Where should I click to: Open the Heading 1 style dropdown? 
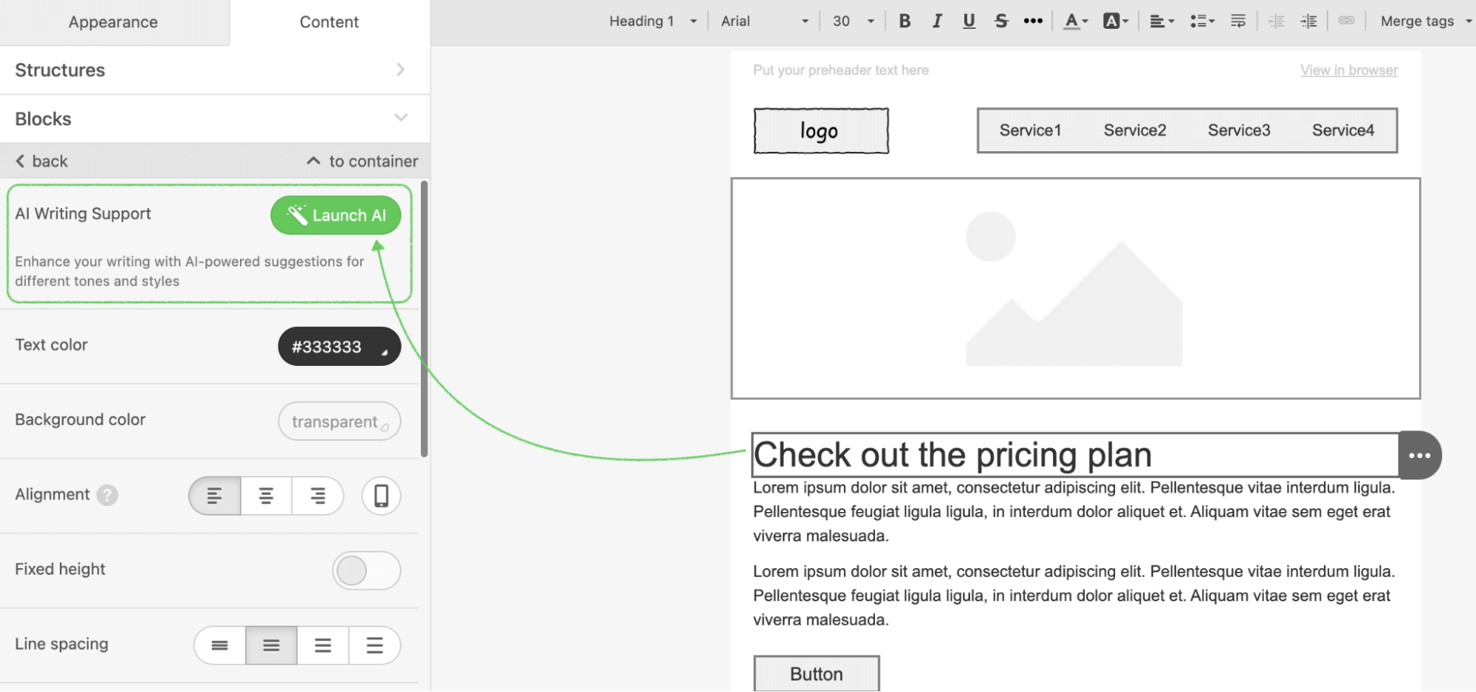[652, 21]
